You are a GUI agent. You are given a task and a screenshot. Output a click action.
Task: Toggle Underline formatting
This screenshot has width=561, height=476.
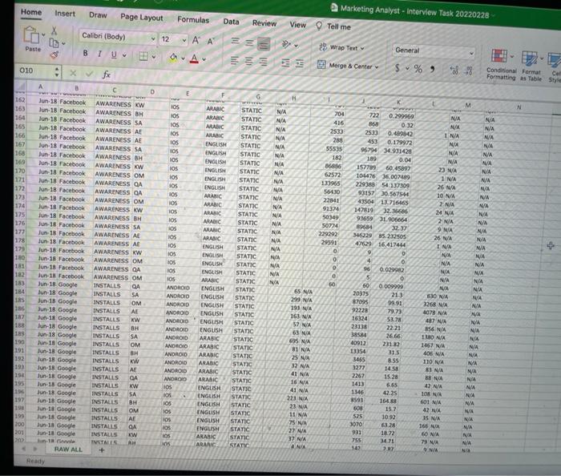pos(114,54)
